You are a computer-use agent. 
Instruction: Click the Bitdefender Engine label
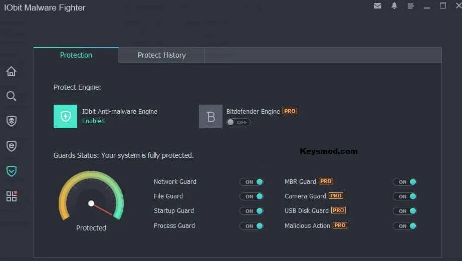(x=253, y=111)
